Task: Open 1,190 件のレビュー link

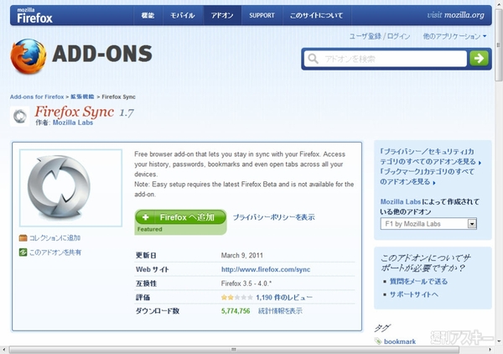Action: coord(284,298)
